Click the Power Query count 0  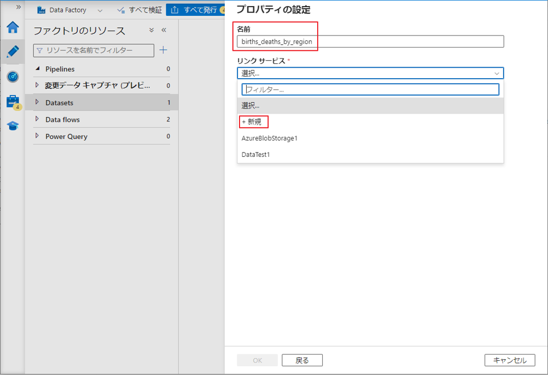pyautogui.click(x=168, y=136)
